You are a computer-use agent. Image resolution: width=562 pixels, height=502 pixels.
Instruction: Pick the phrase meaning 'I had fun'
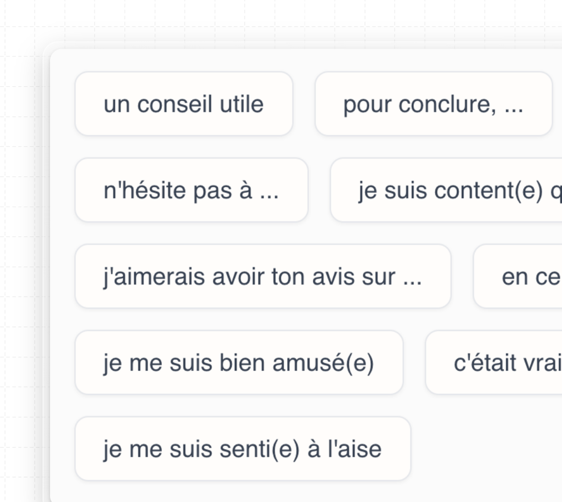[239, 362]
